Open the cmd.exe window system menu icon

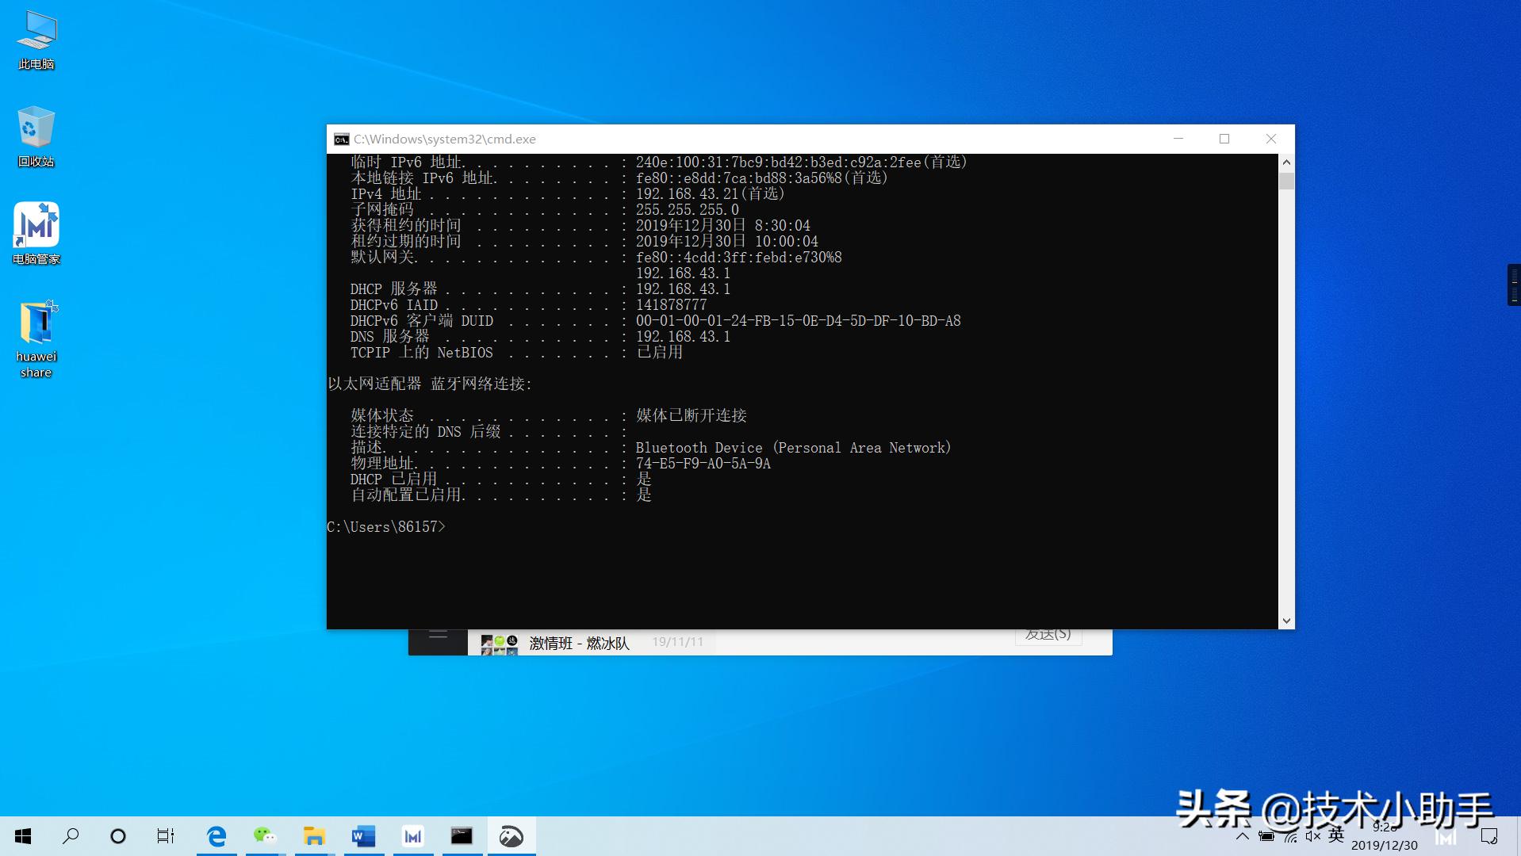341,139
